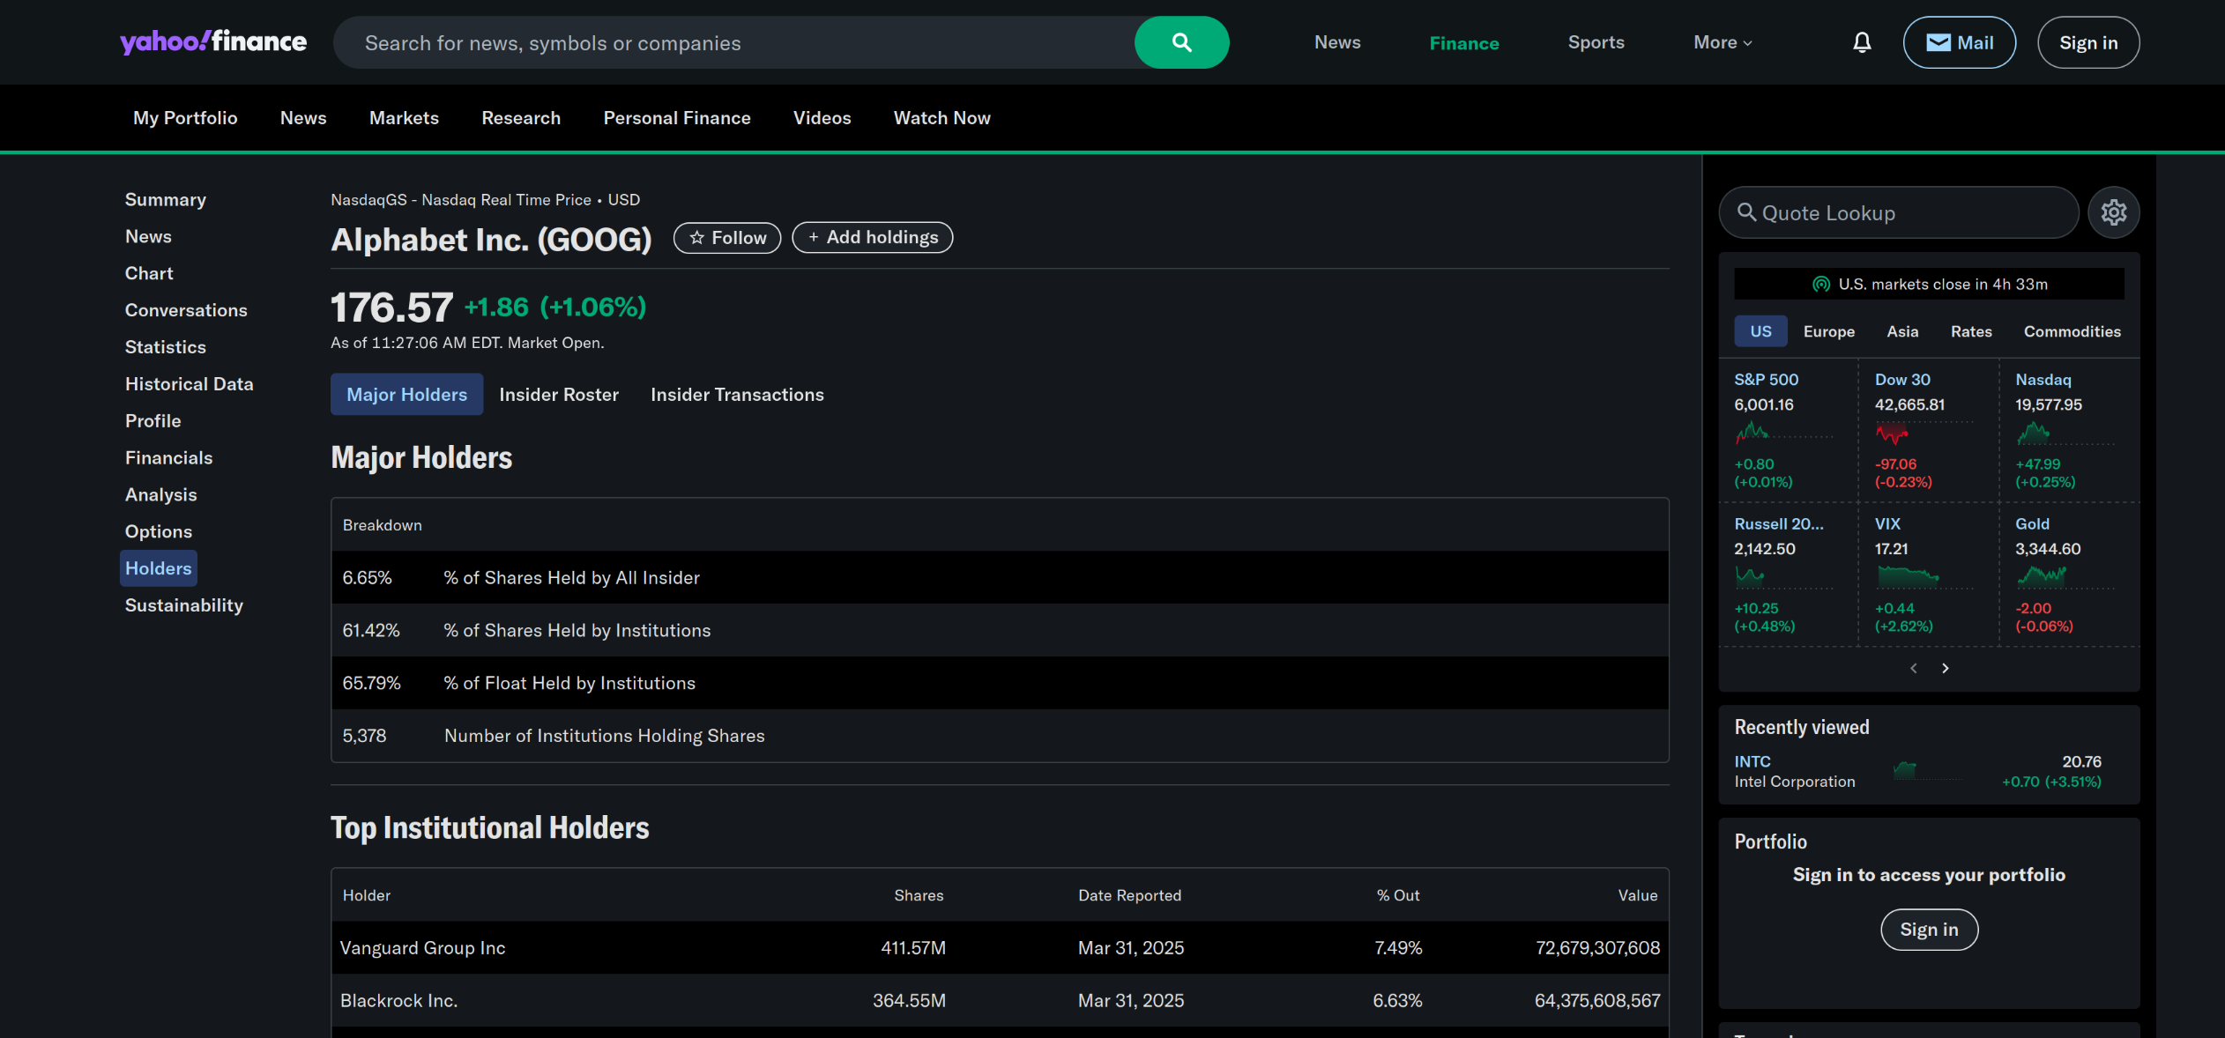Expand the More dropdown in header
Image resolution: width=2225 pixels, height=1038 pixels.
tap(1723, 42)
